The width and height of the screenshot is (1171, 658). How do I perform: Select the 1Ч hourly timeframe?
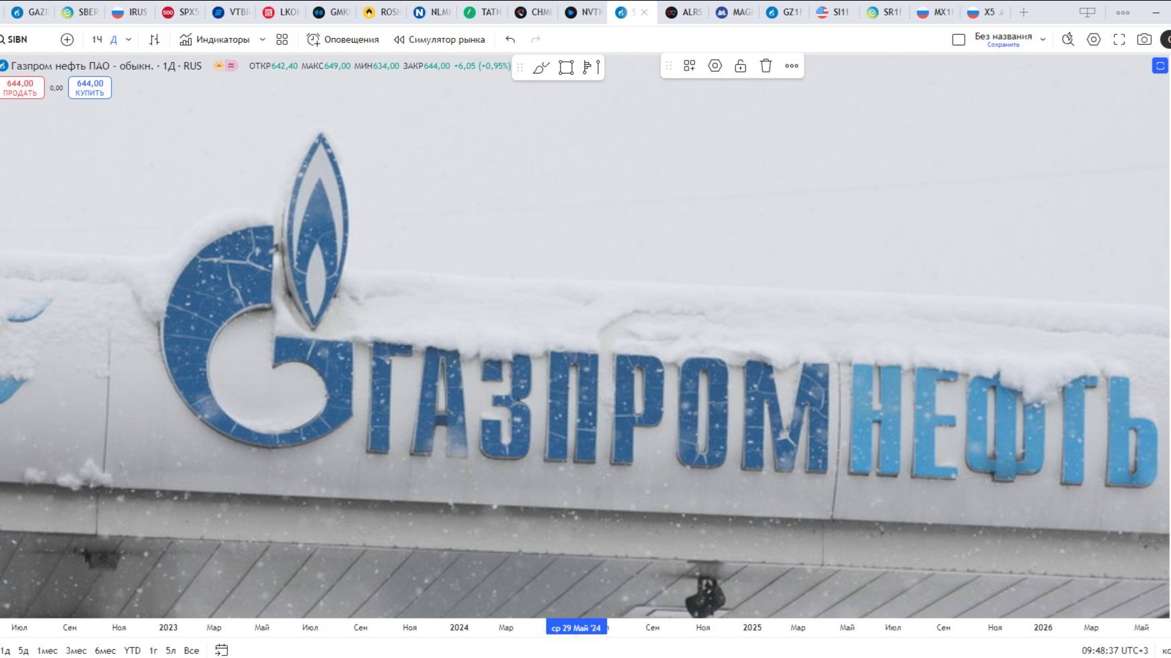click(x=97, y=40)
